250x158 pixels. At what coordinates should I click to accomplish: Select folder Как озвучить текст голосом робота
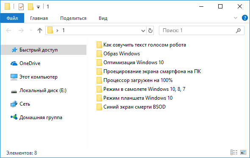tap(144, 45)
